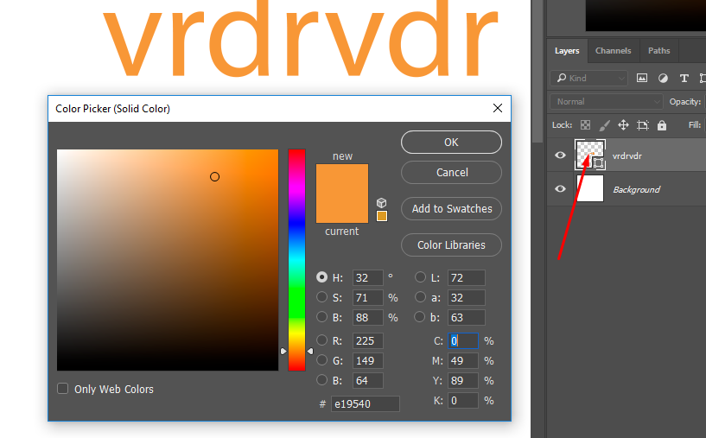Click the small web-safe color swatch
Screen dimensions: 706x438
(x=382, y=216)
